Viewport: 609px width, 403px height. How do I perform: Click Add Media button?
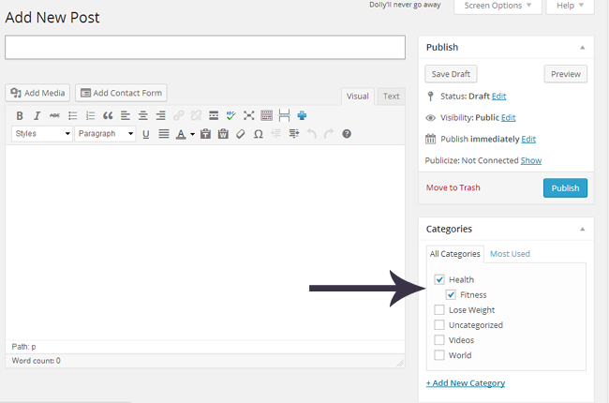click(x=37, y=93)
